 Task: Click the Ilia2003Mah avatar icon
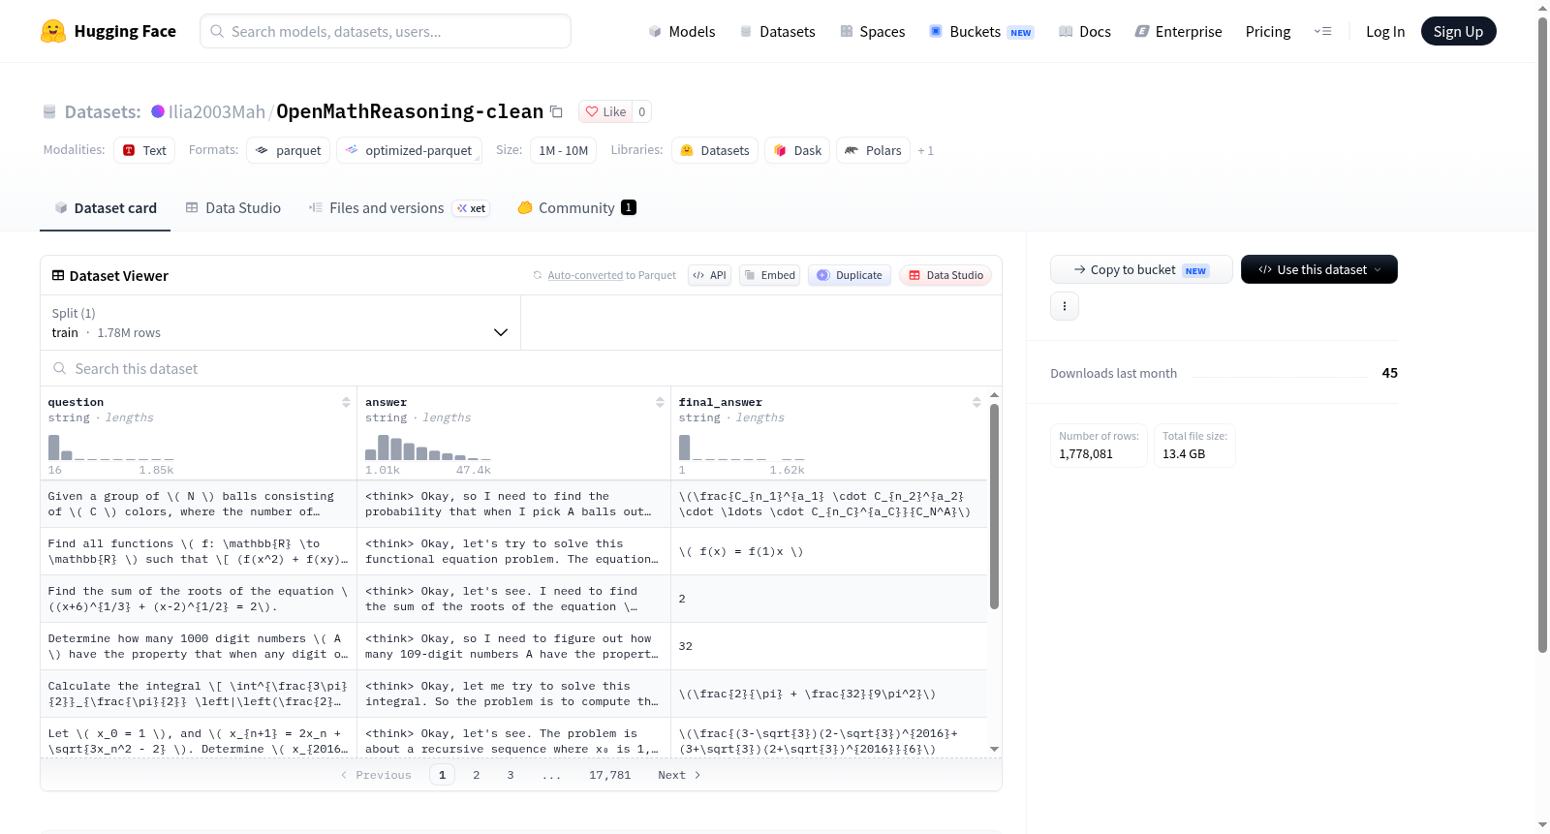point(158,111)
